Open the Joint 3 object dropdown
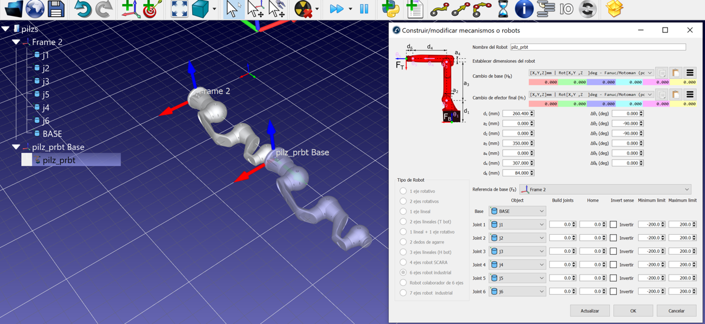Viewport: 705px width, 324px height. (x=517, y=252)
